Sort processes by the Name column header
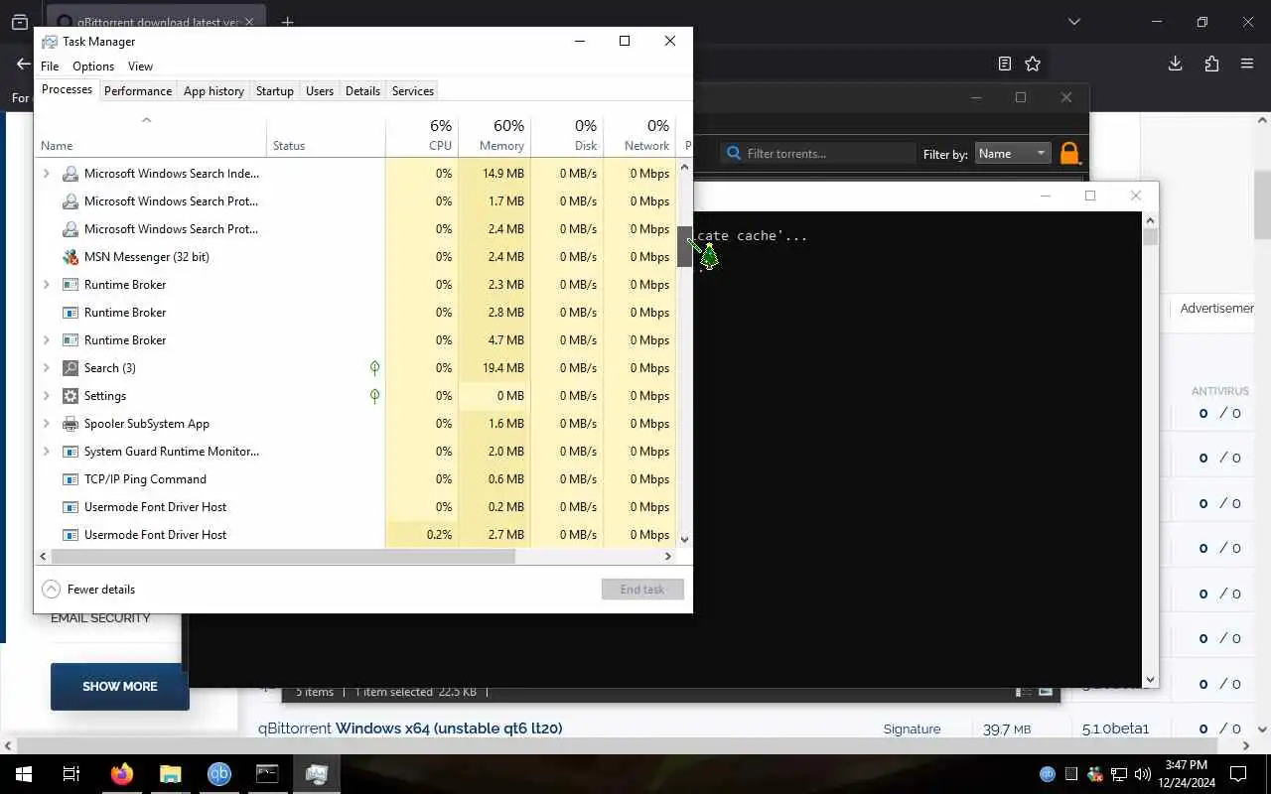 (150, 135)
